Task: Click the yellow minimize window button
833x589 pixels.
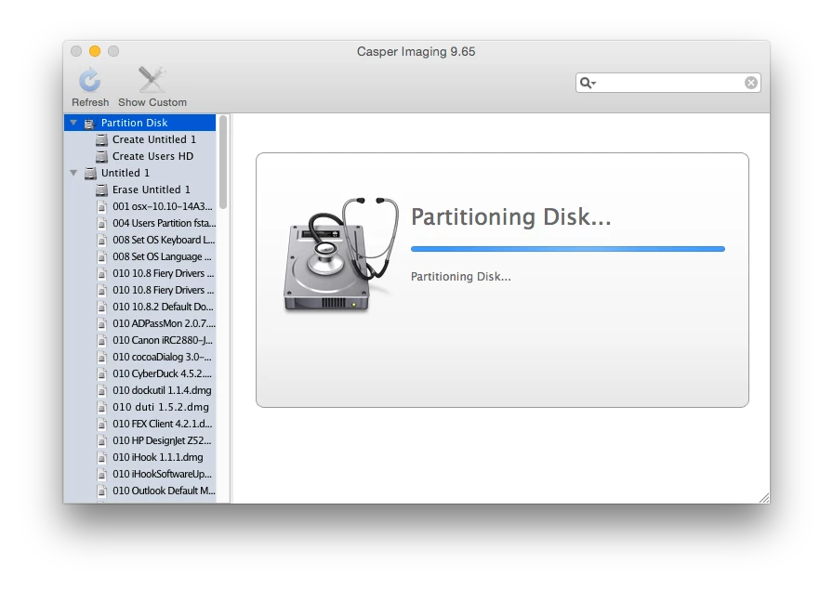Action: (x=95, y=51)
